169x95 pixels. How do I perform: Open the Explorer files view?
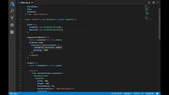pos(12,4)
